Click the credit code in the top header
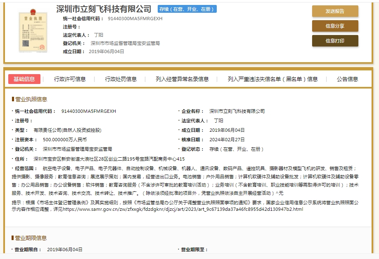Image resolution: width=379 pixels, height=259 pixels. 135,19
